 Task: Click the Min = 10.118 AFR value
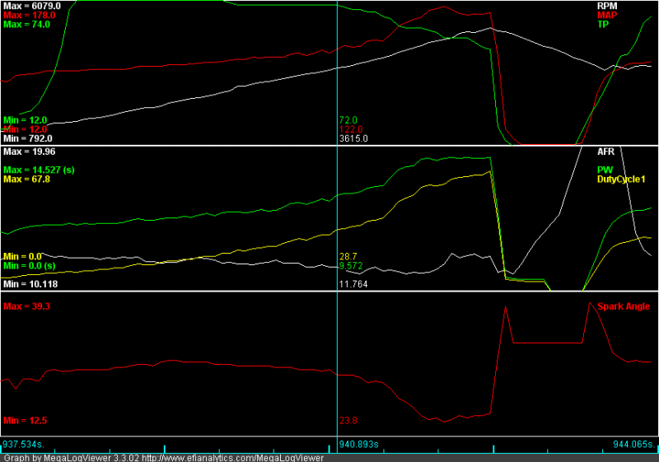[x=30, y=284]
